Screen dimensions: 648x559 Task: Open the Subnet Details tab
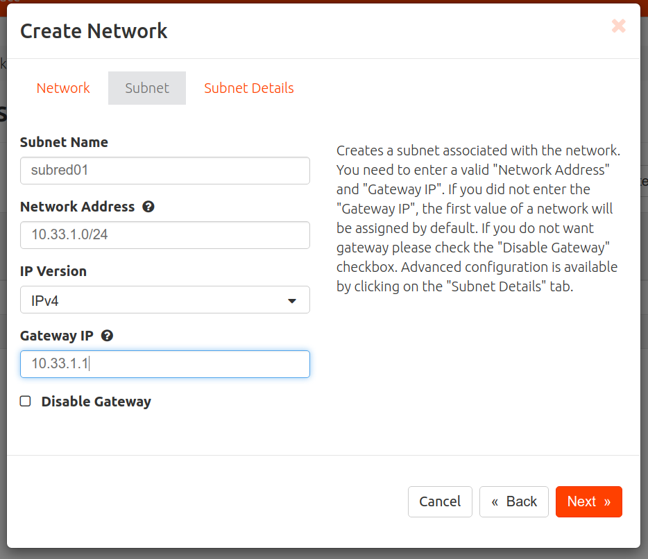(248, 87)
